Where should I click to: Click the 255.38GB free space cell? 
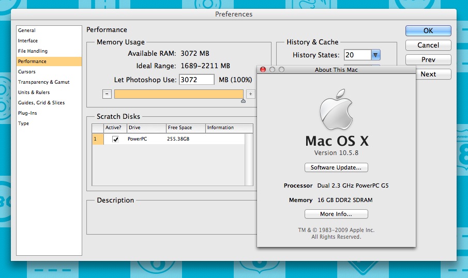point(178,139)
